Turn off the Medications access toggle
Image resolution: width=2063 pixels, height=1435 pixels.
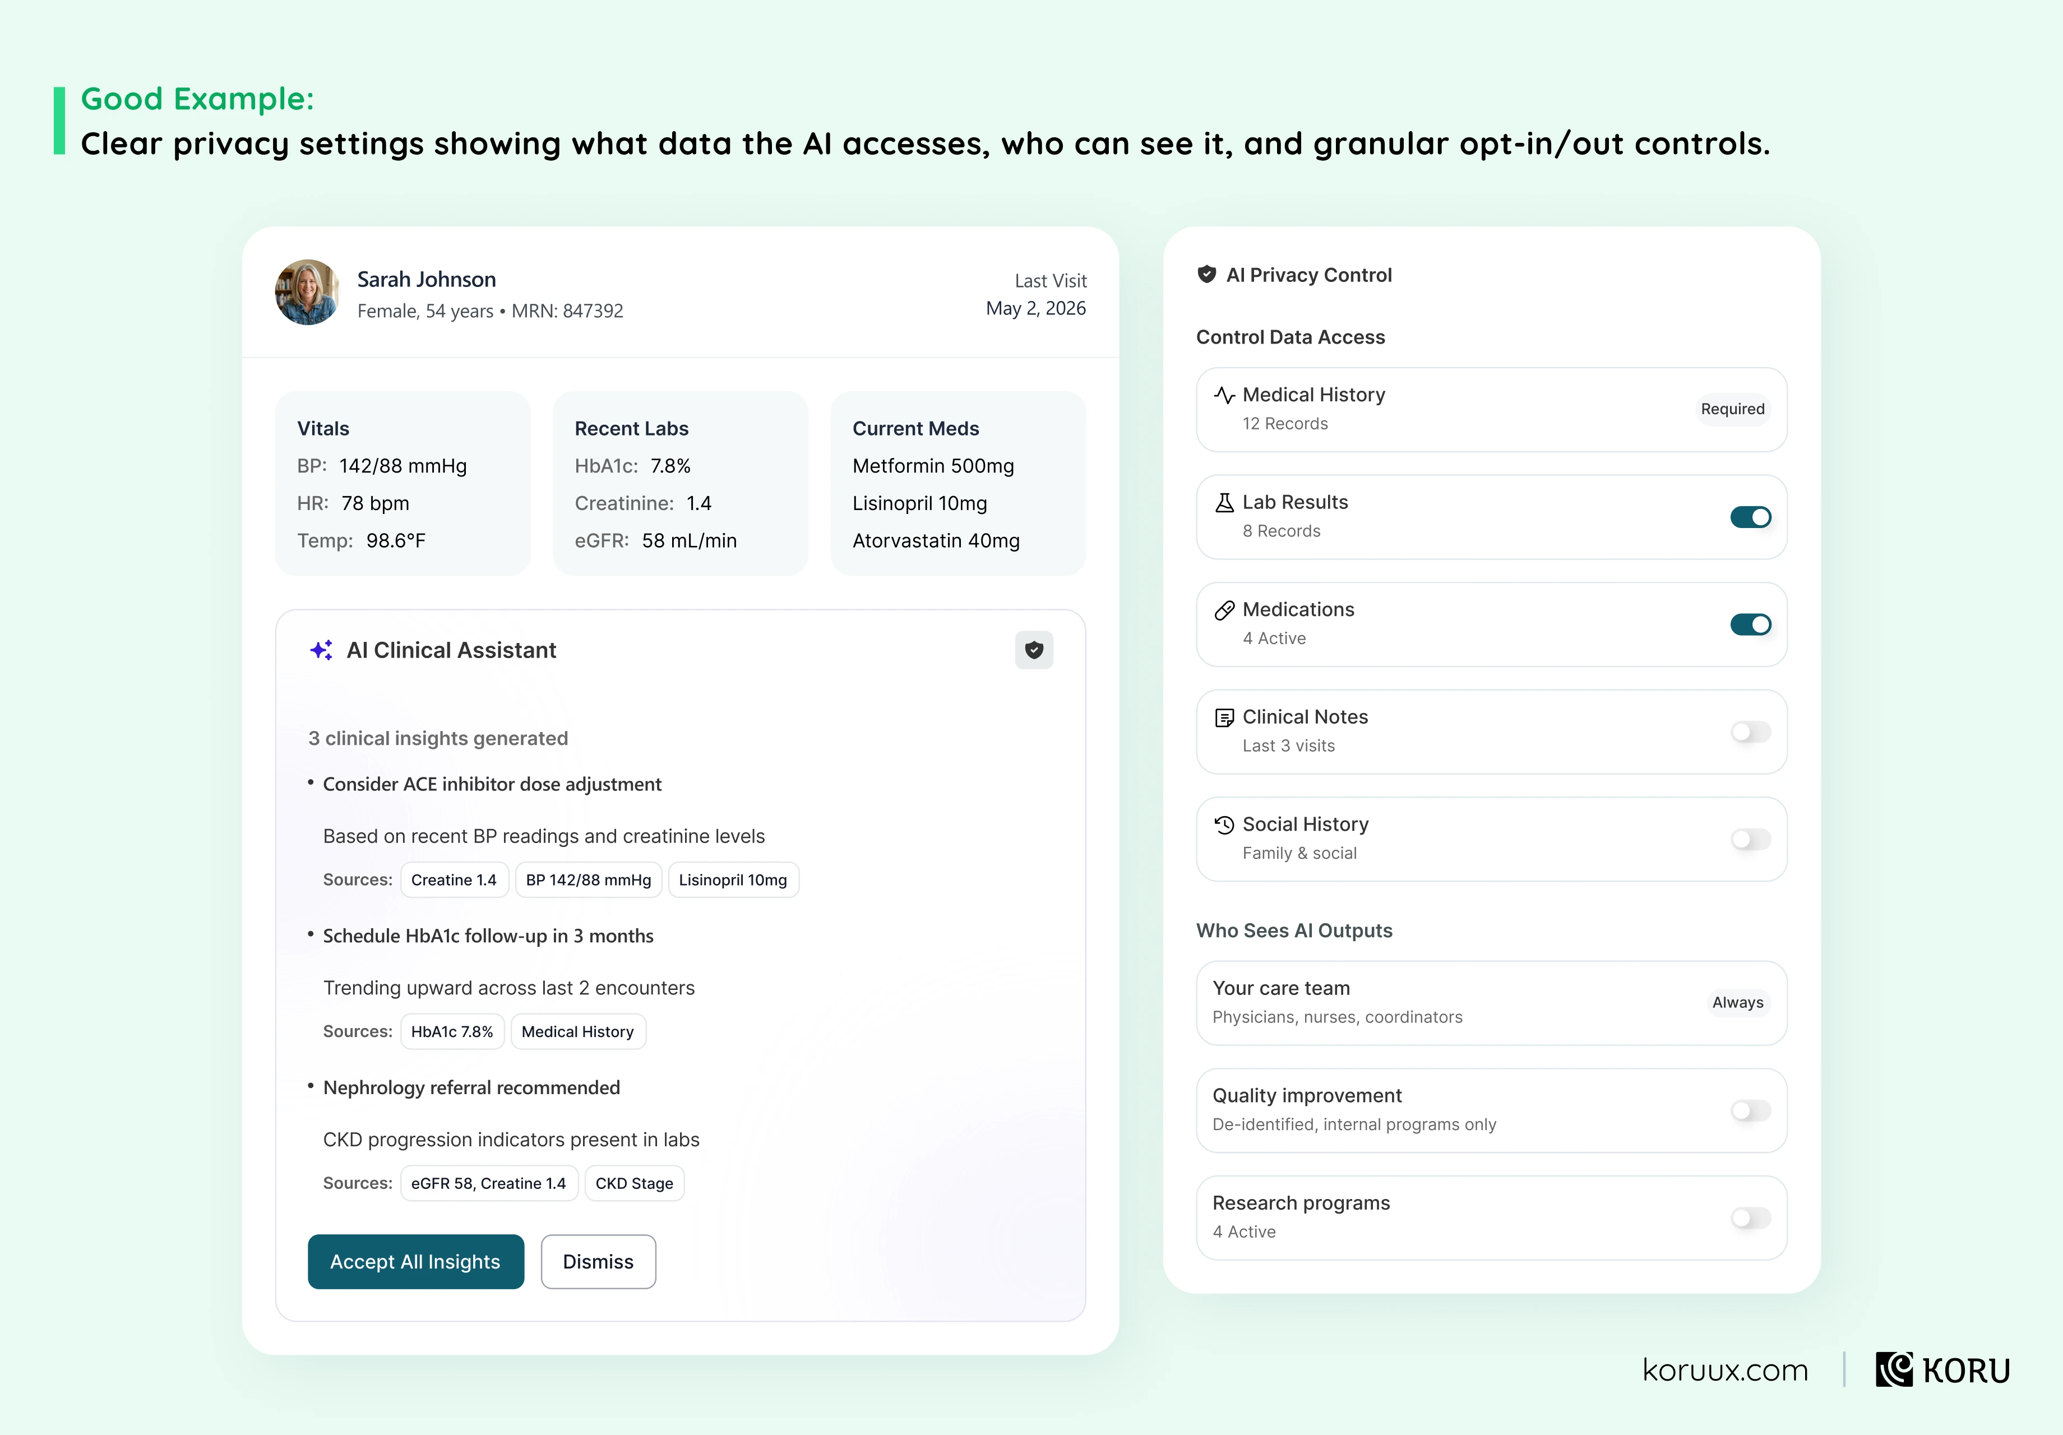click(1750, 624)
